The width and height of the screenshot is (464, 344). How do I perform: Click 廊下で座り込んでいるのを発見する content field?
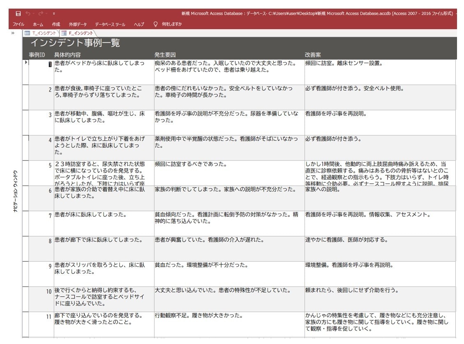pos(104,324)
